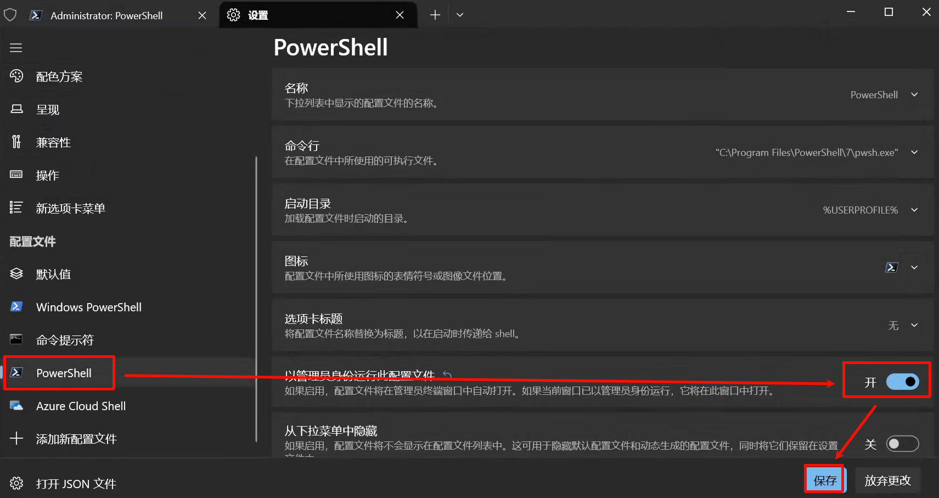939x498 pixels.
Task: Click the reset arrow next to 以管理员身份运行
Action: click(447, 374)
